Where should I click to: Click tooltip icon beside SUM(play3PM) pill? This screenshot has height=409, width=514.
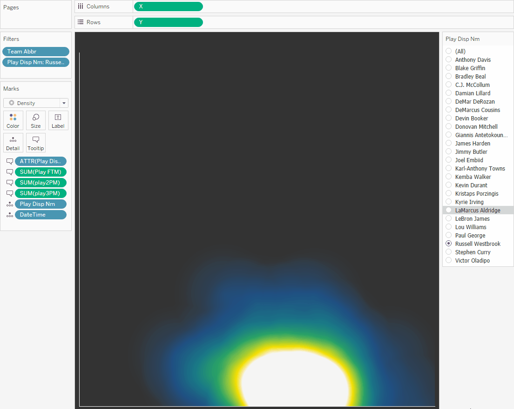tap(10, 193)
